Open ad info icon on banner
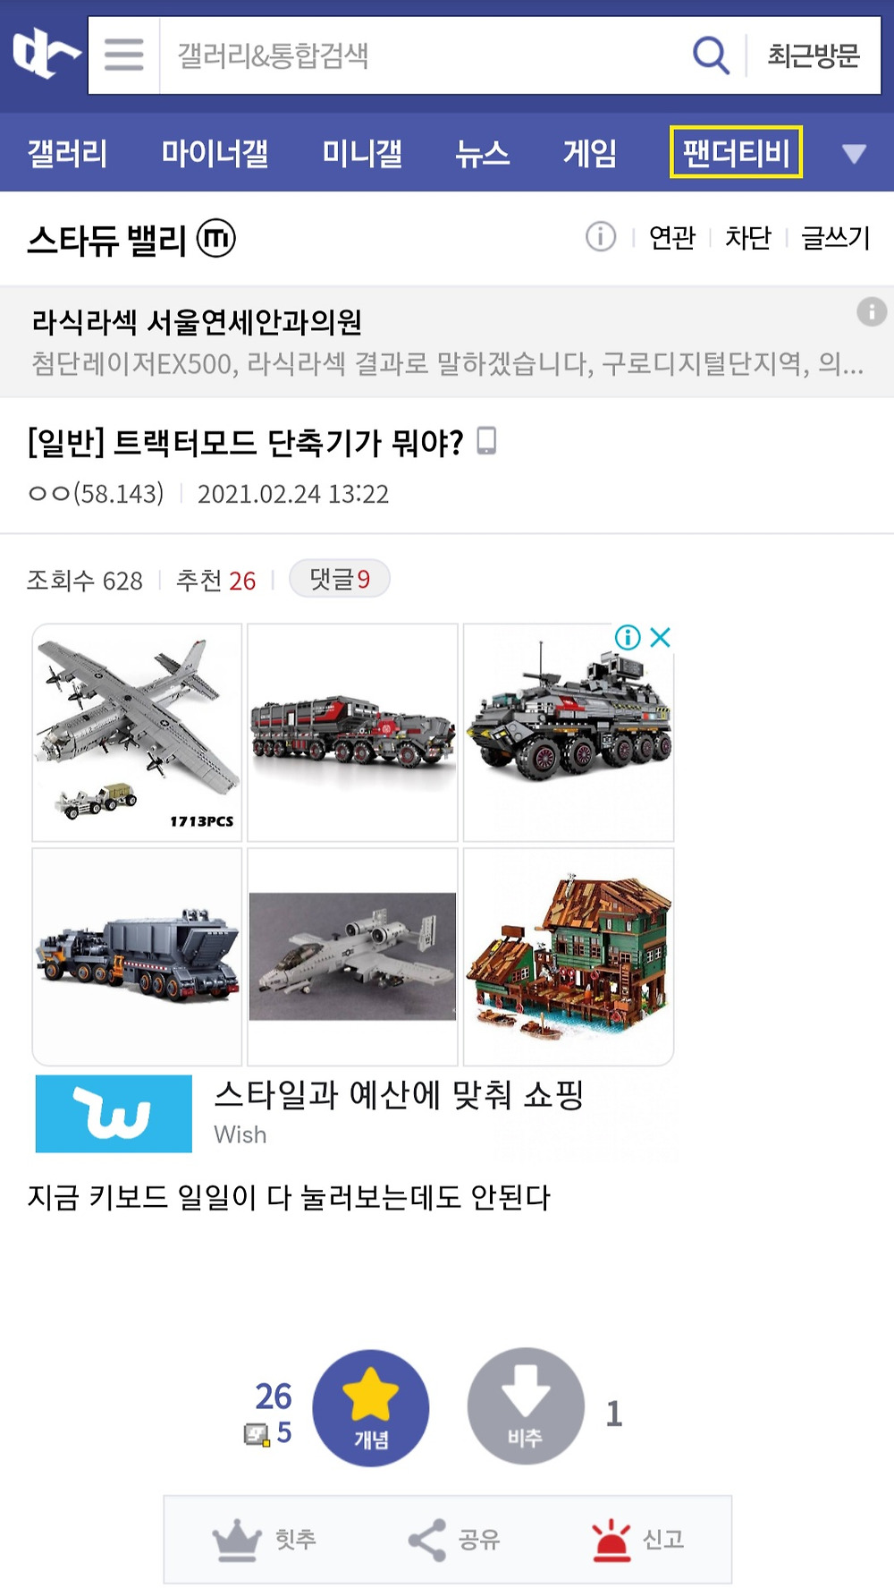The image size is (894, 1588). 628,637
